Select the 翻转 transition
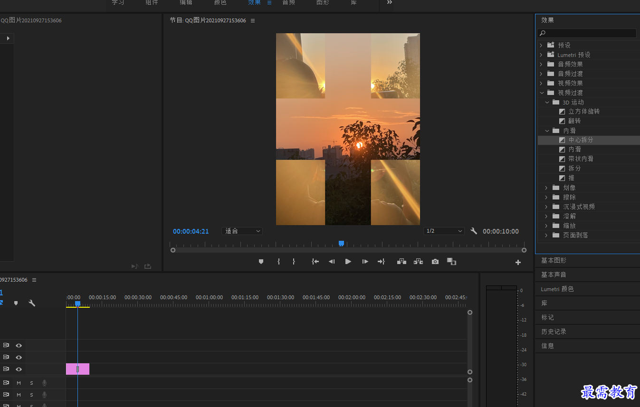Image resolution: width=640 pixels, height=407 pixels. pos(574,121)
